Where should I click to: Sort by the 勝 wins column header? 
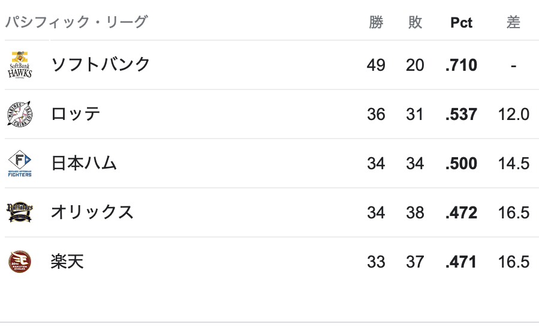point(376,22)
